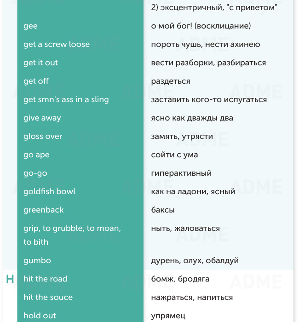Viewport: 299px width, 322px height.
Task: Click the translation "баксы"
Action: (163, 210)
